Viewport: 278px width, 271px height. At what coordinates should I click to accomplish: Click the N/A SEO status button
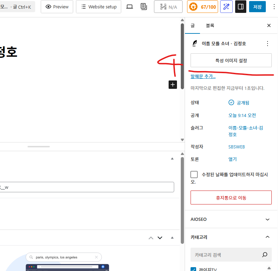168,7
